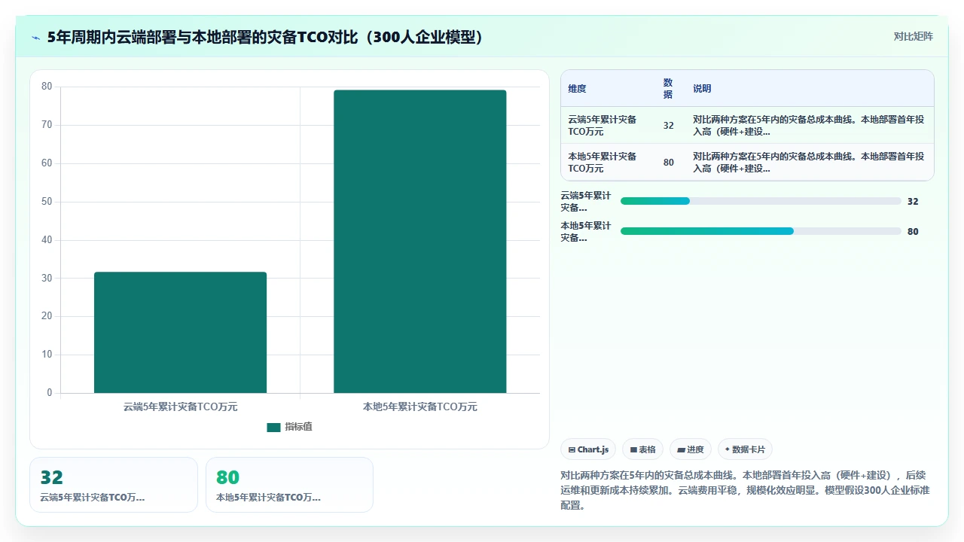Click the icon in 表格 chip
The image size is (964, 542).
pos(633,449)
